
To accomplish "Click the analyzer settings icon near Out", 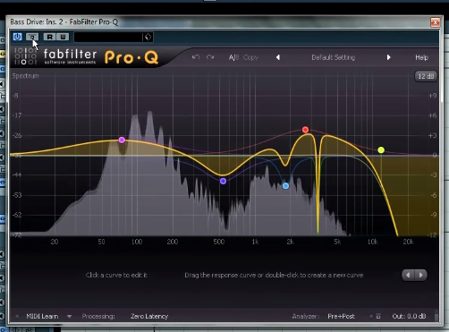I will click(x=378, y=316).
